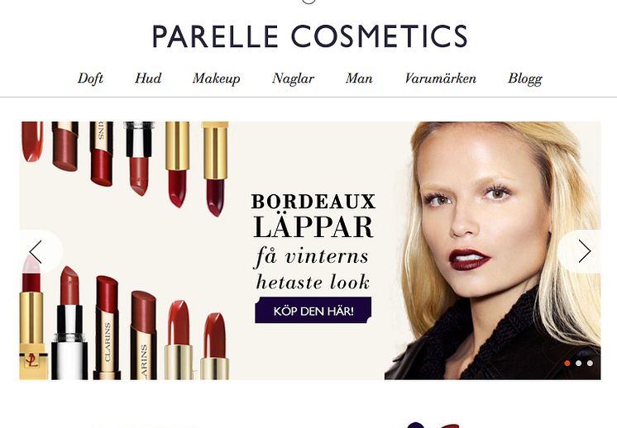The image size is (617, 428).
Task: Click the YSL gold lipstick image
Action: coord(32,318)
